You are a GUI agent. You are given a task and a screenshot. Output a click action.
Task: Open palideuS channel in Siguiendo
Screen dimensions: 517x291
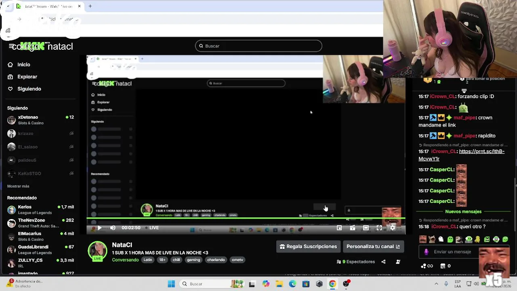40,160
